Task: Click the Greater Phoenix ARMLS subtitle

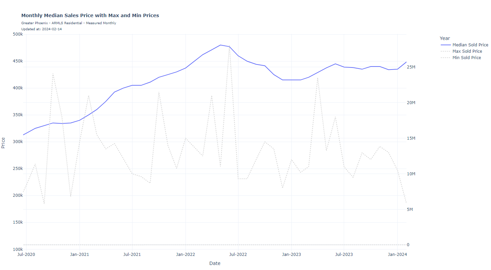Action: pos(68,23)
